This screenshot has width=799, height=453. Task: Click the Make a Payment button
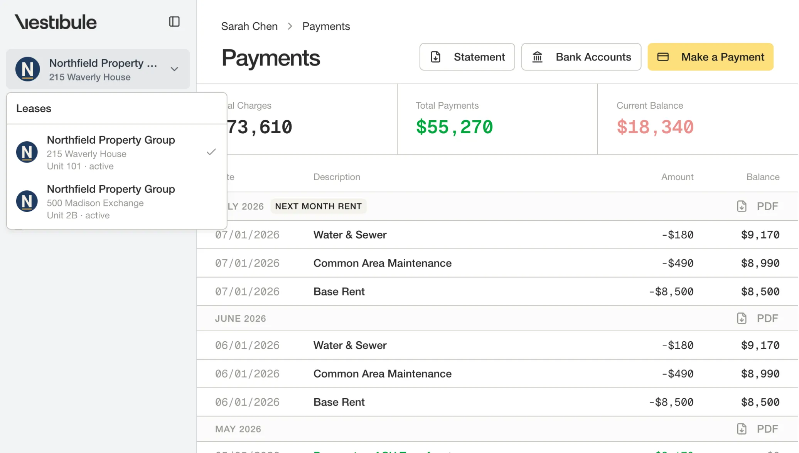[x=710, y=57]
